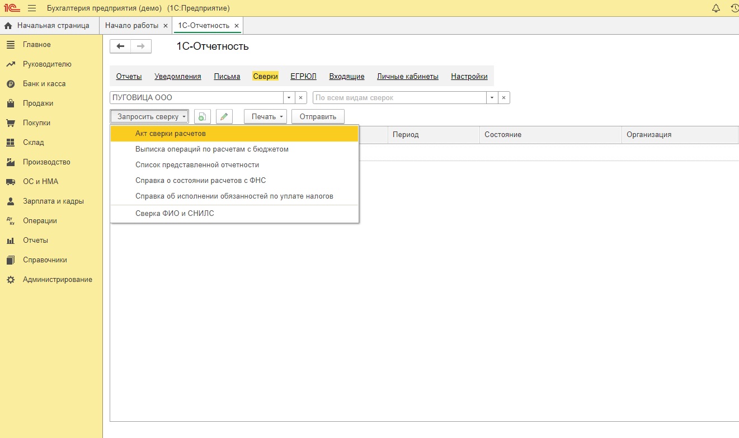The image size is (739, 438).
Task: Click home icon of Начальная страница
Action: click(x=8, y=26)
